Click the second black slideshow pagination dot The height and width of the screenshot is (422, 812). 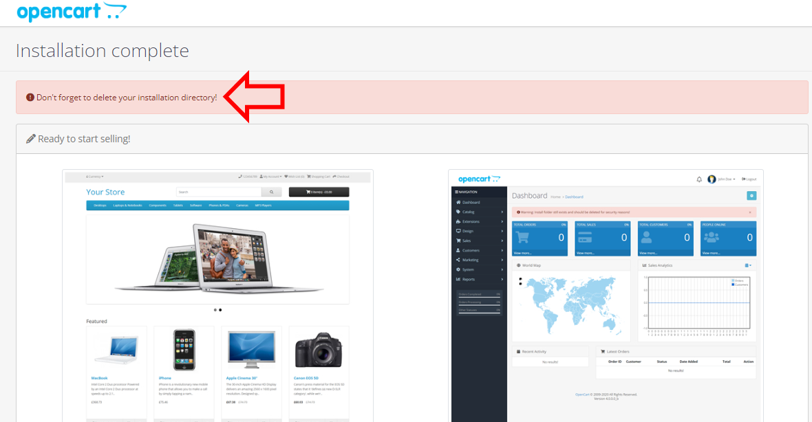[x=220, y=310]
